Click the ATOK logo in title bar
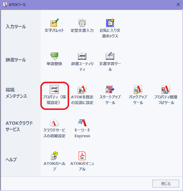Image resolution: width=183 pixels, height=191 pixels. (x=5, y=5)
